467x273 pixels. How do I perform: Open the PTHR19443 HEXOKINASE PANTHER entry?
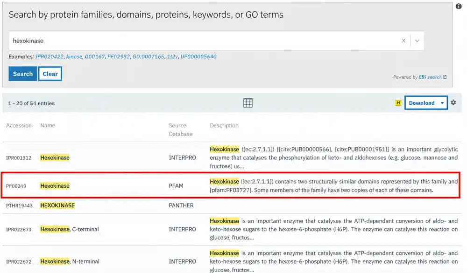57,205
